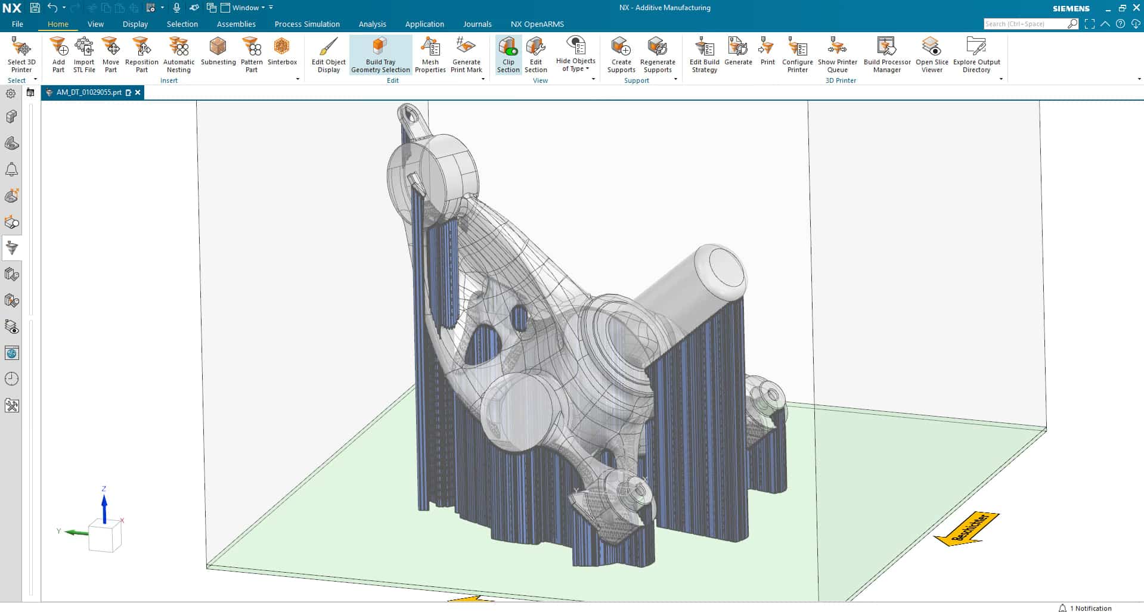Open the Additive Manufacturing navigator icon
The image size is (1144, 612).
12,248
